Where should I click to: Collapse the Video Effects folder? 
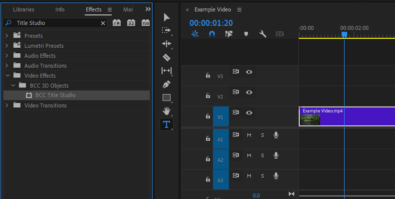pos(7,76)
